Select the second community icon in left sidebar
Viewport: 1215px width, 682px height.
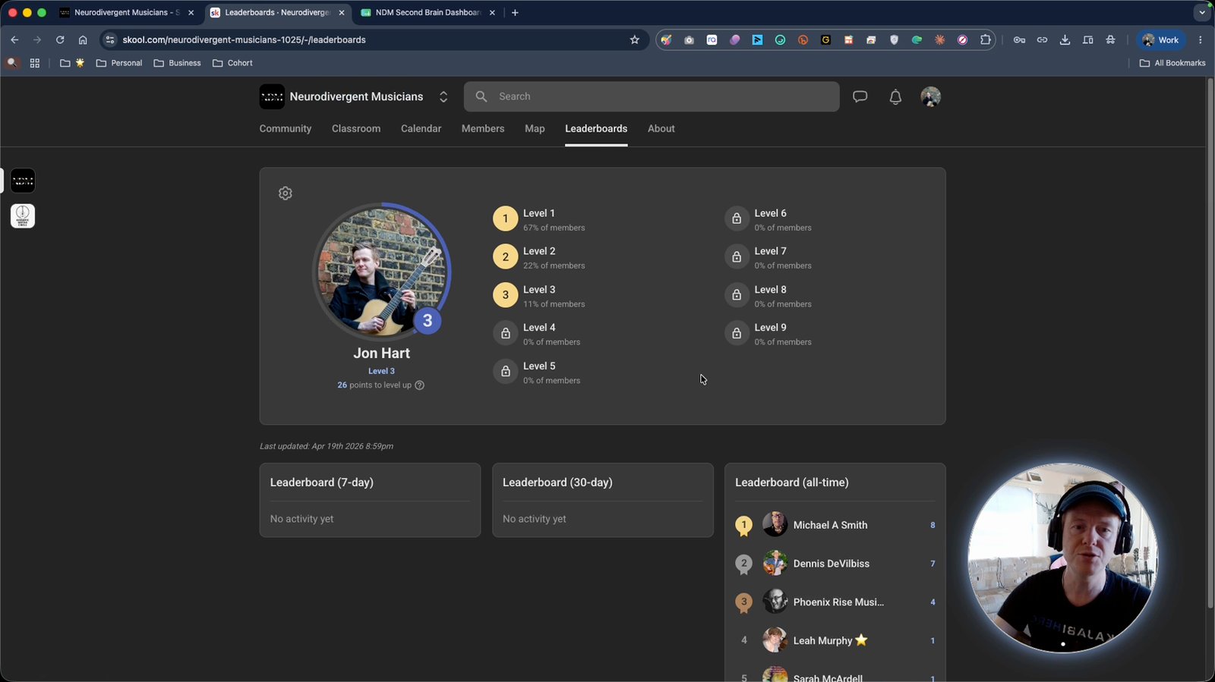pos(23,216)
